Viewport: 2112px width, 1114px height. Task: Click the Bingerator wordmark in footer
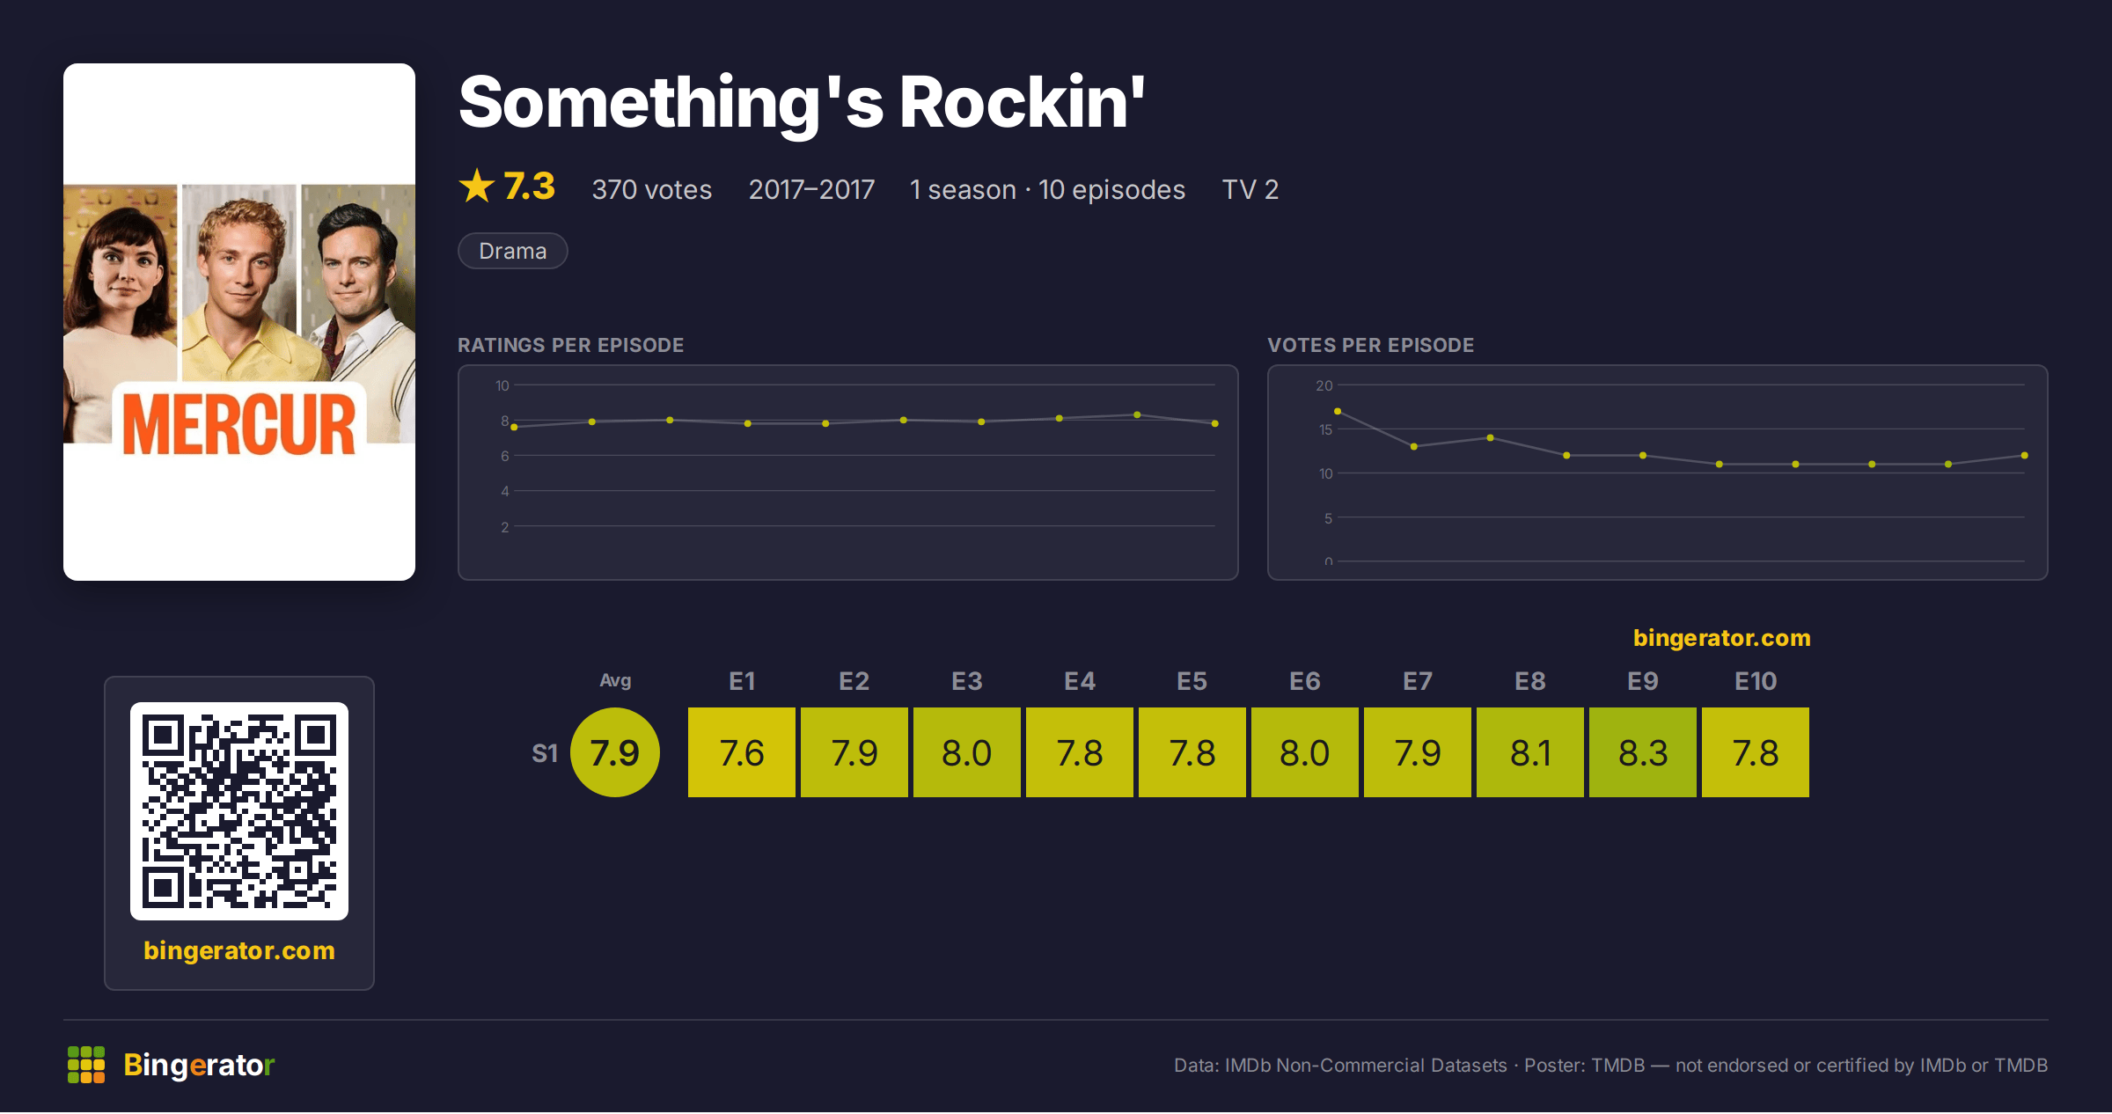click(x=199, y=1065)
